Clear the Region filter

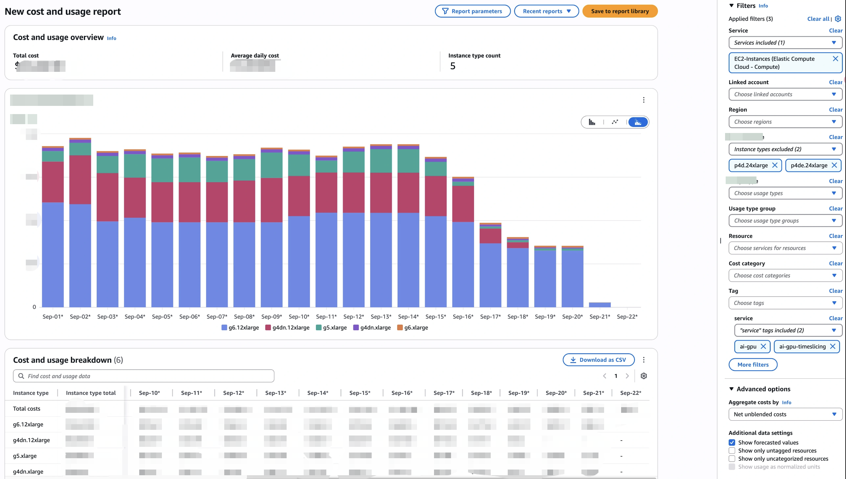pos(836,110)
